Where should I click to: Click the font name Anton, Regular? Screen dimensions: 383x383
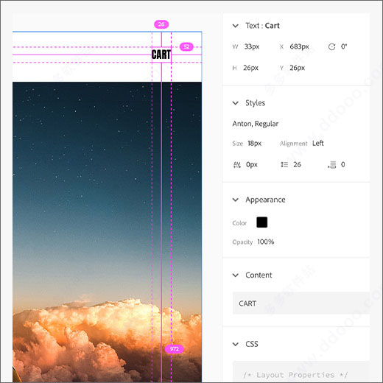[256, 124]
